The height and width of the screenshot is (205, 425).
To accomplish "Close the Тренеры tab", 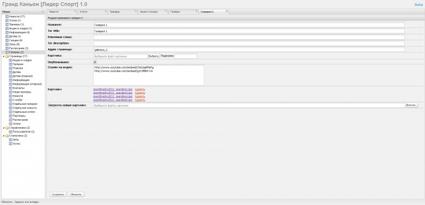I will [x=136, y=11].
